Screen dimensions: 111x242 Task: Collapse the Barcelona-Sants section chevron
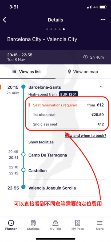coord(101,87)
